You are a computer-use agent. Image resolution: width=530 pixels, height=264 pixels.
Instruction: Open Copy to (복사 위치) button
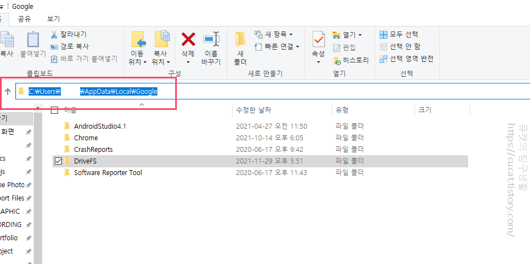pos(161,47)
